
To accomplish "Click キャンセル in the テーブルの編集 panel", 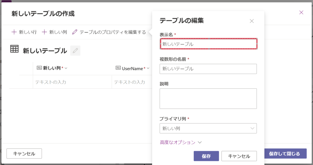I will click(x=239, y=156).
